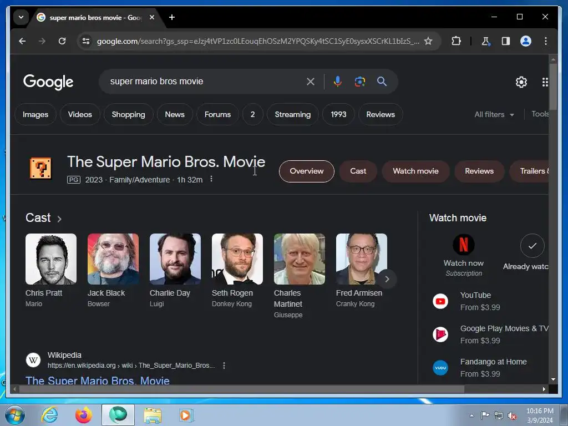Open Charles Martinet cast card
The image size is (568, 426).
pos(300,276)
